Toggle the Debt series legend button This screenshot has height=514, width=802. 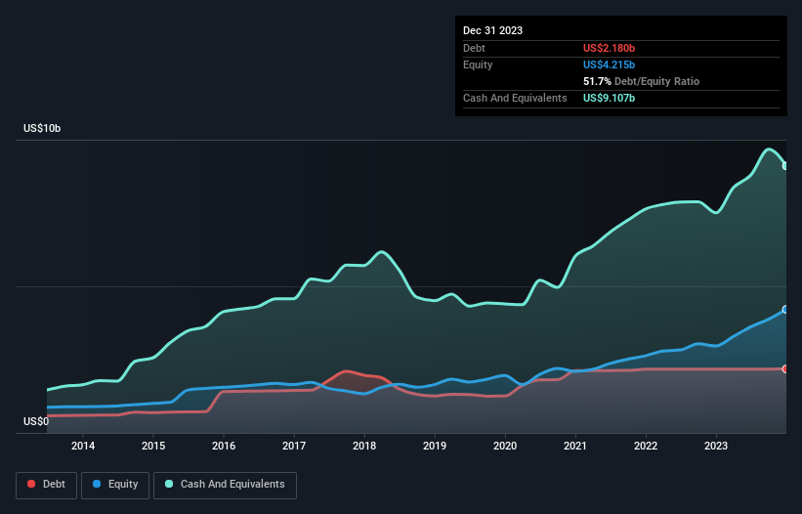(47, 485)
